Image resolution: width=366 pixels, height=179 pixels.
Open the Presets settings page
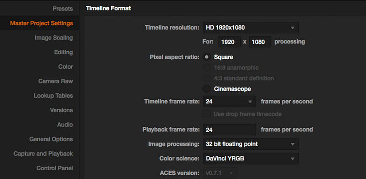click(63, 9)
